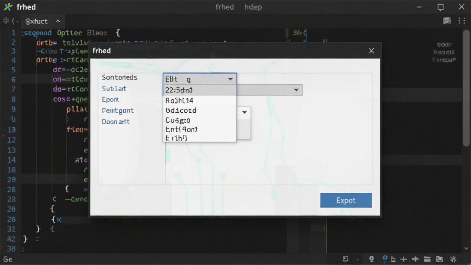
Task: Select "Cusgro" in the dropdown list
Action: pos(200,120)
